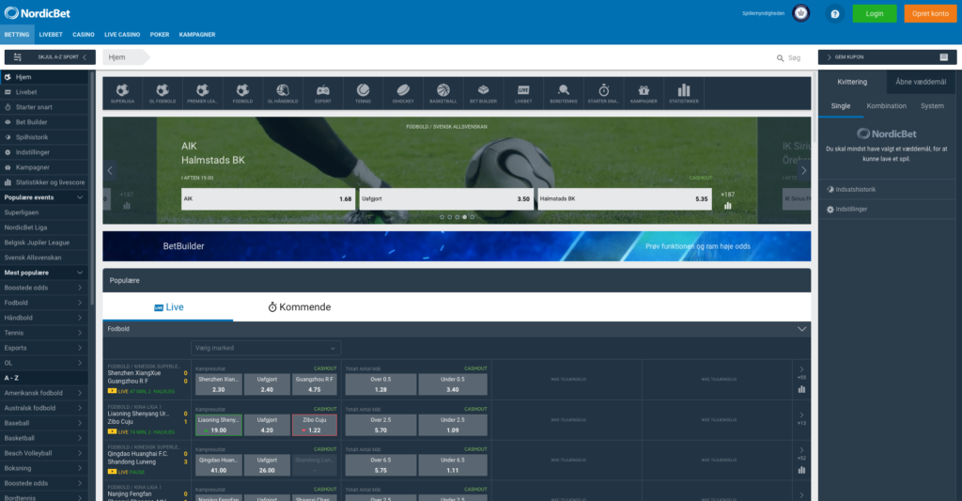Open the Ishockey puck icon
962x501 pixels.
403,93
